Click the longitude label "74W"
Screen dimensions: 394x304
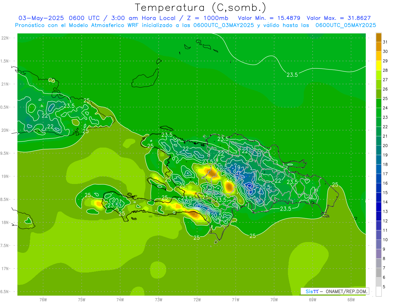coord(120,300)
